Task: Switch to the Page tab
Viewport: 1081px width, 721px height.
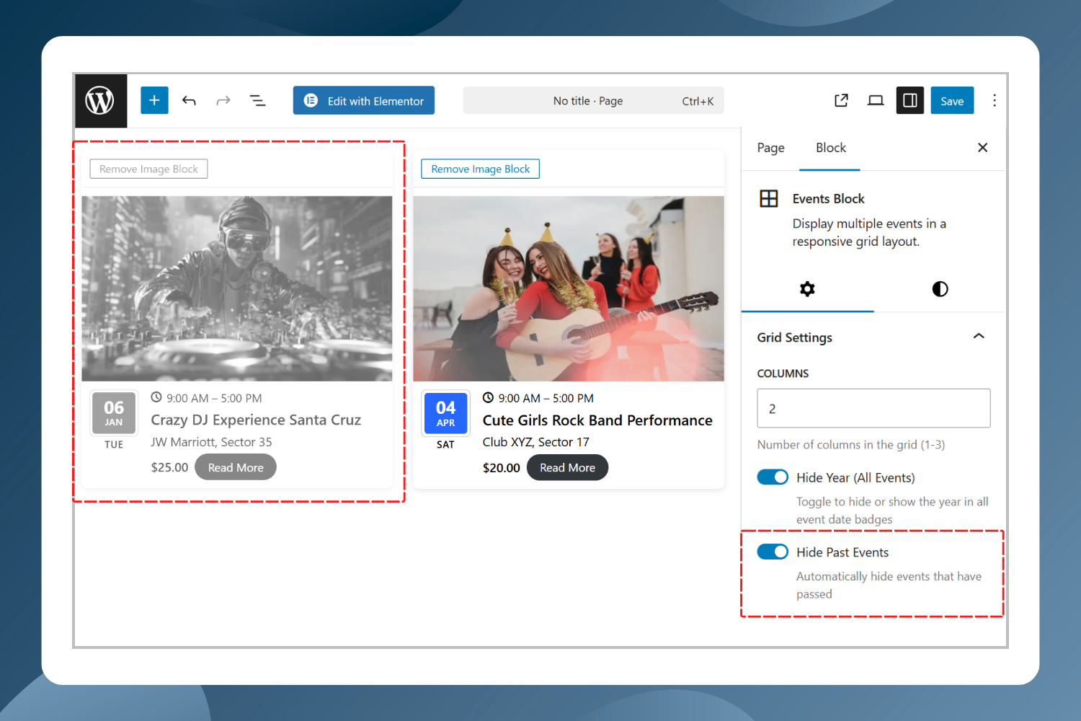Action: click(x=770, y=148)
